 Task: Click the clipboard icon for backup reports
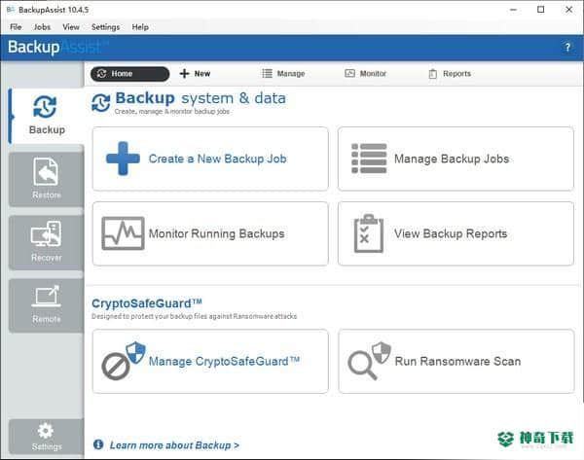point(369,233)
